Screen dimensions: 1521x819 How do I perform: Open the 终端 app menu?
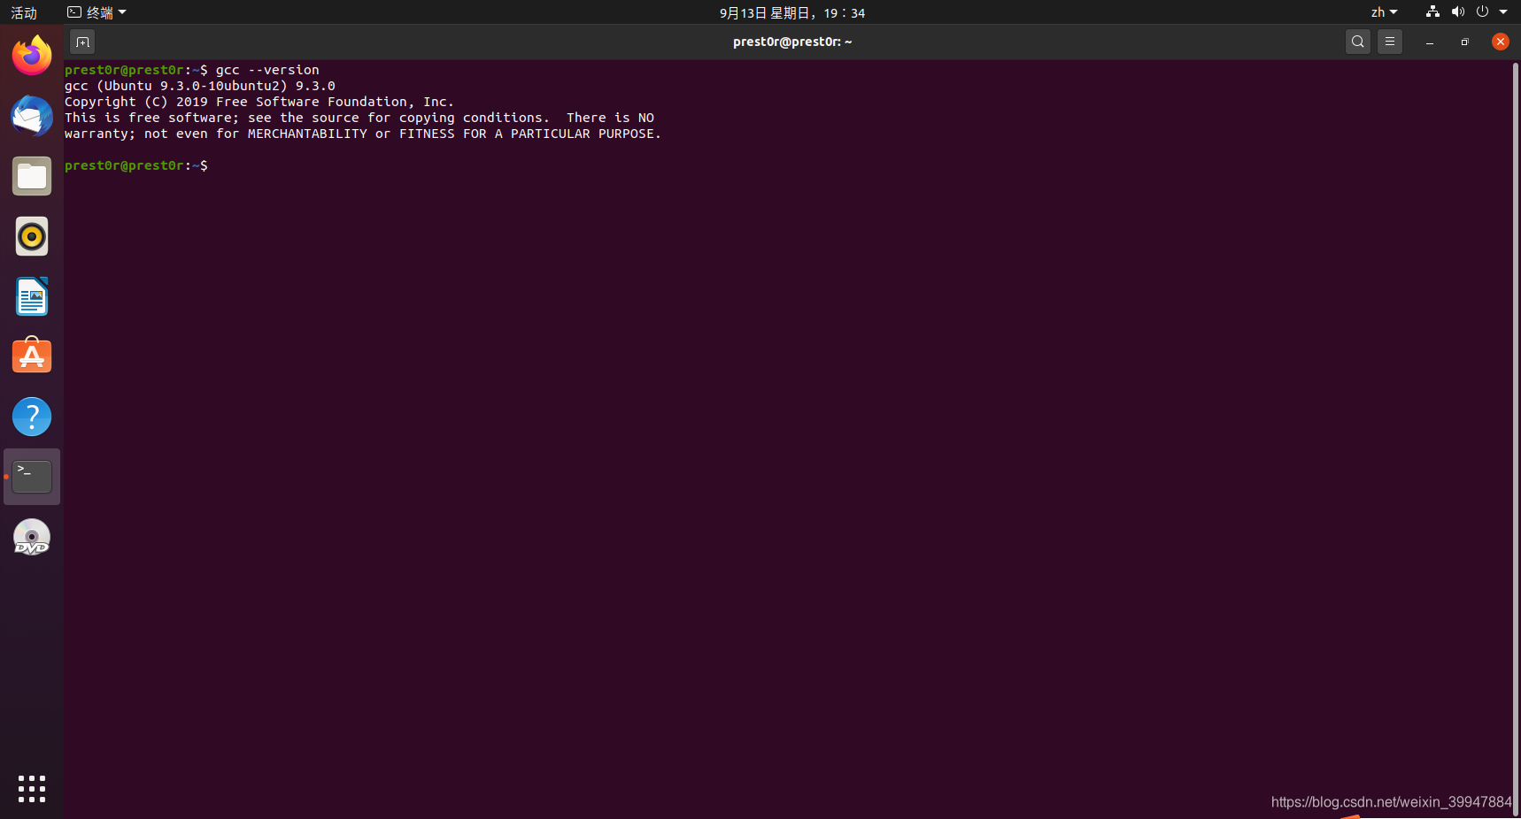point(97,12)
